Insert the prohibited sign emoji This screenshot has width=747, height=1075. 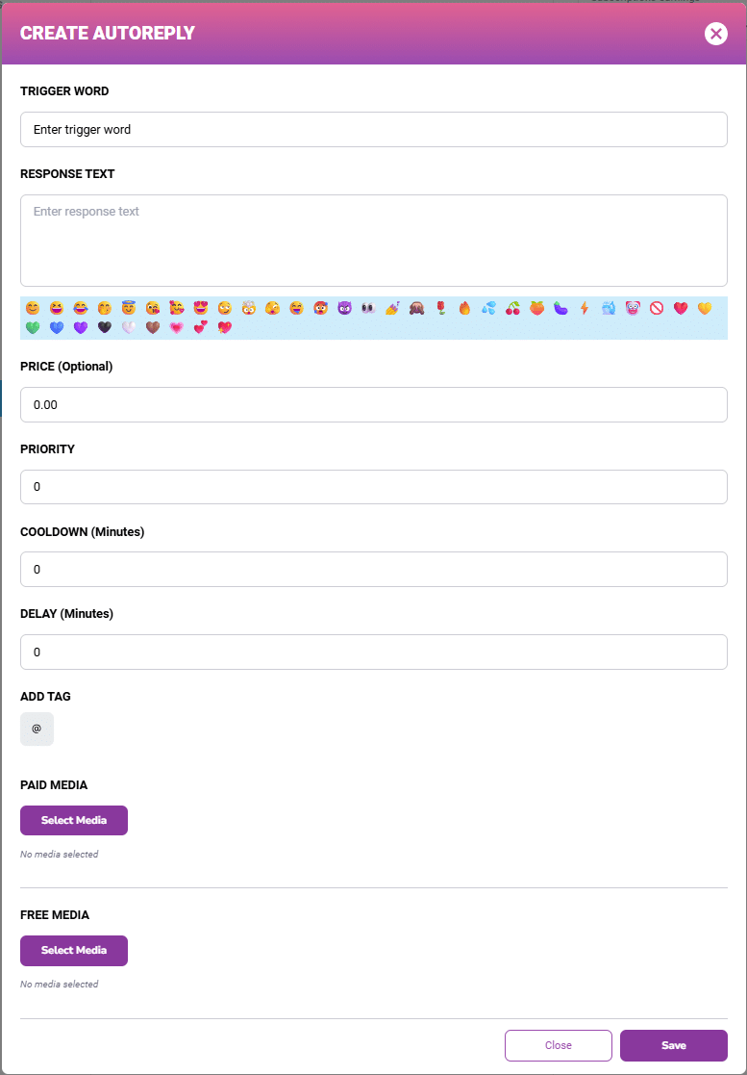tap(657, 309)
